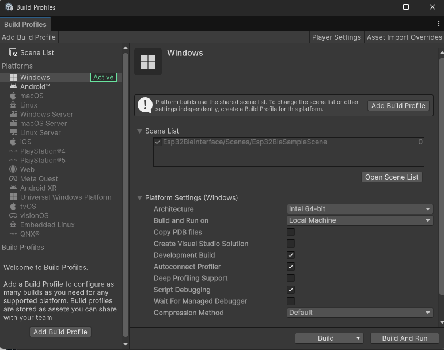Select the Universal Windows Platform icon

(13, 197)
